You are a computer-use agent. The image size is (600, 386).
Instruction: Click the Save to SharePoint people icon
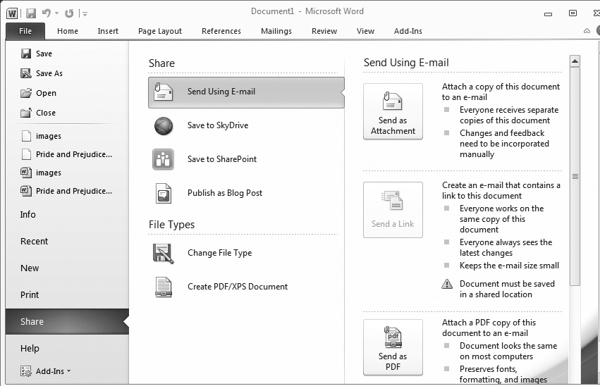tap(163, 159)
